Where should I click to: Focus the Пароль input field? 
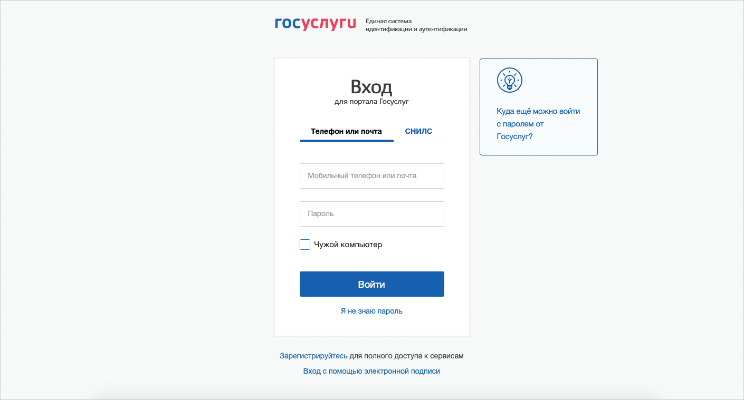point(371,214)
